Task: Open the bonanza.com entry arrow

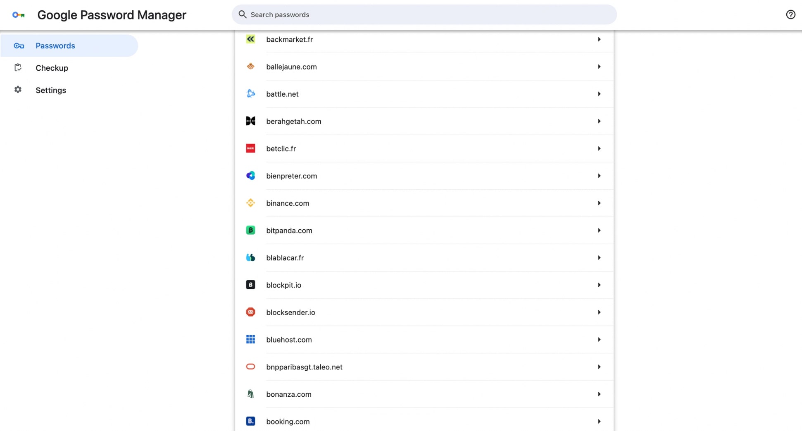Action: point(599,394)
